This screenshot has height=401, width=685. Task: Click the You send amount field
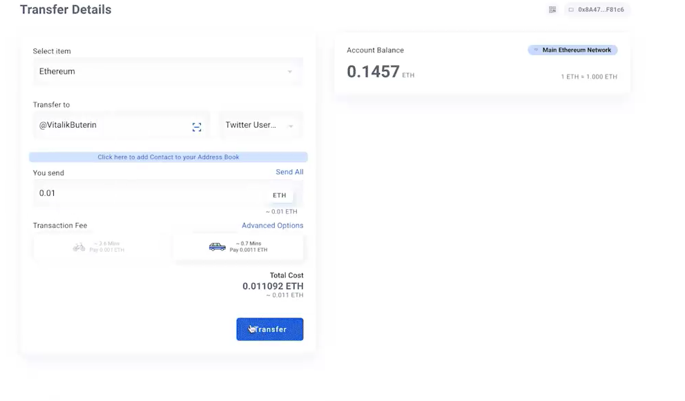[x=168, y=193]
